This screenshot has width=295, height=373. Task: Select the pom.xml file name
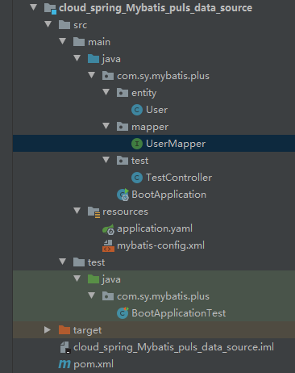point(93,364)
